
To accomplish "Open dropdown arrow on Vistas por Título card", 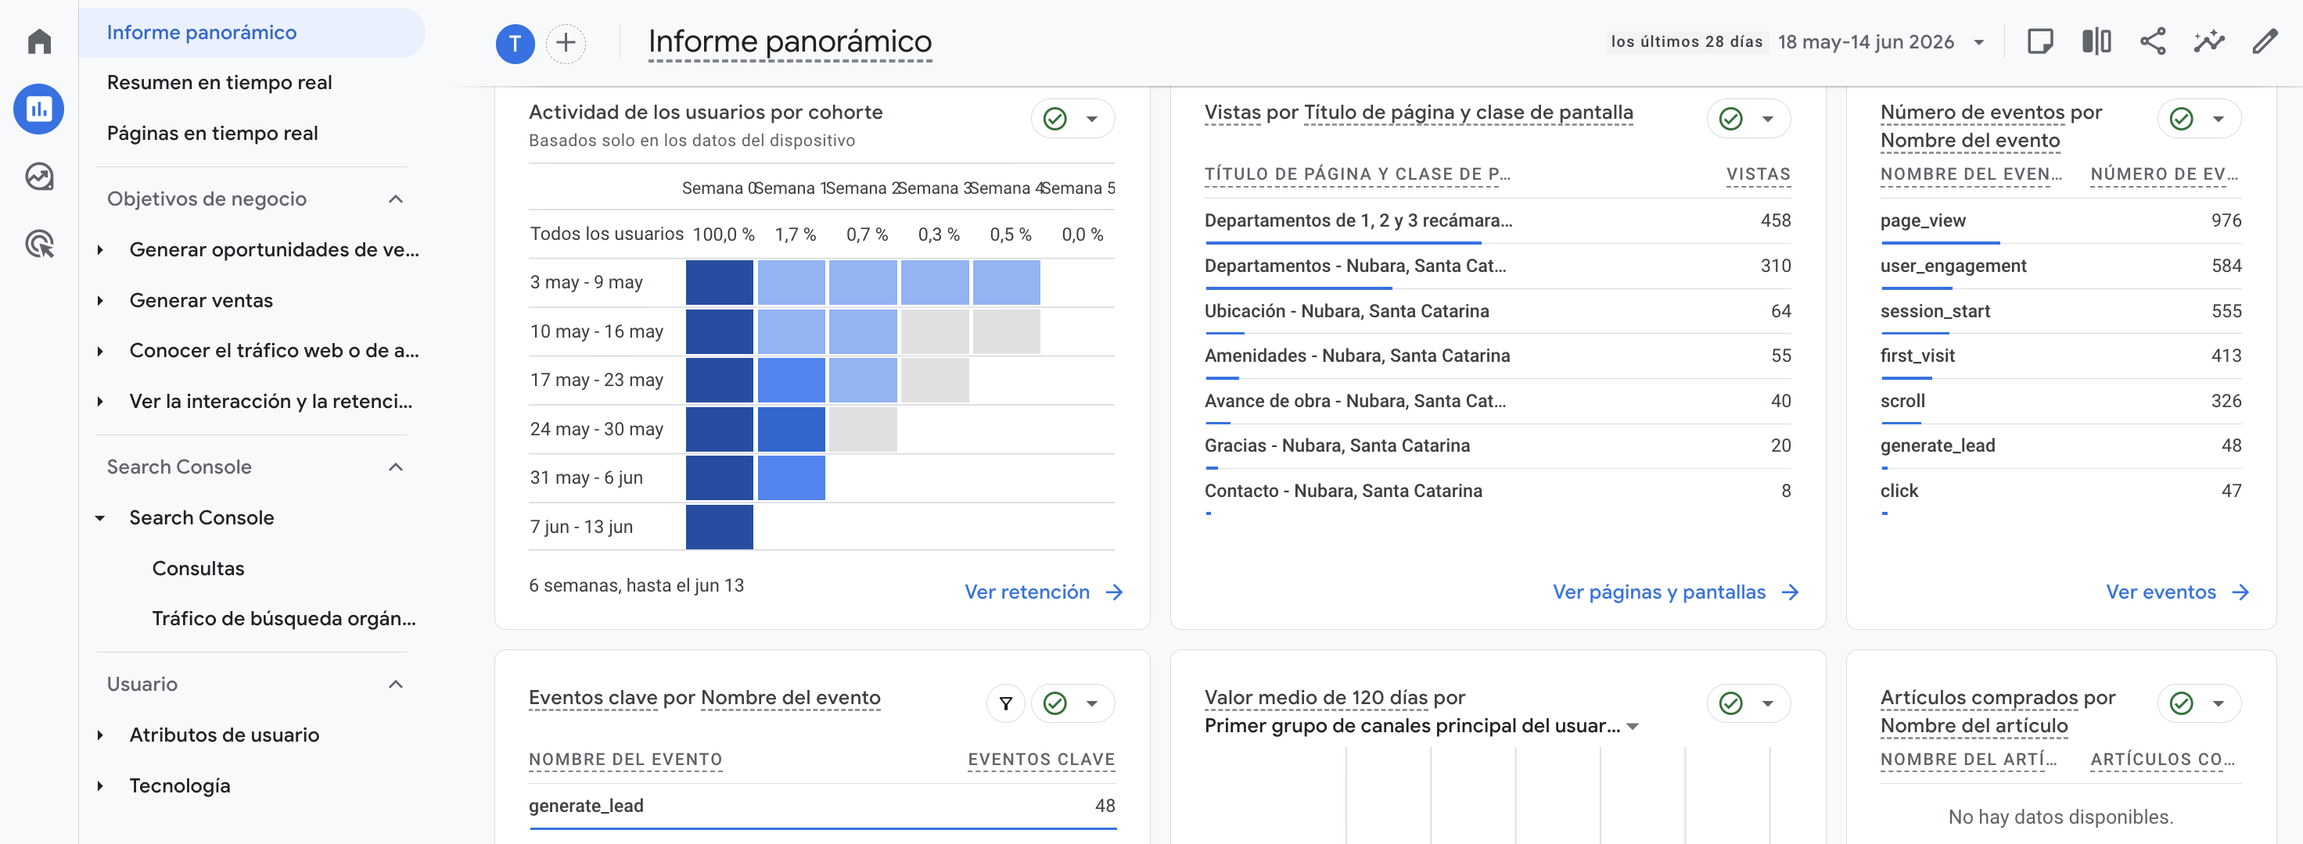I will click(x=1767, y=119).
